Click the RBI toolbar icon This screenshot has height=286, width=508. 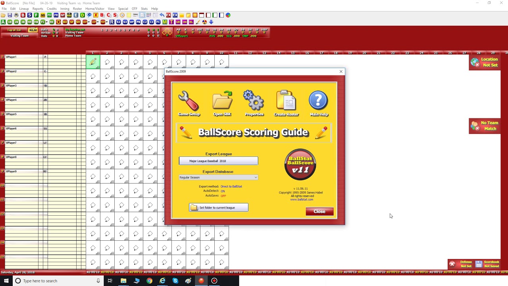[x=69, y=15]
